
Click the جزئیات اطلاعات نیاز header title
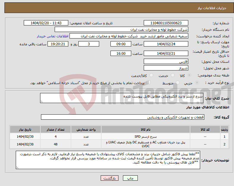click(212, 8)
